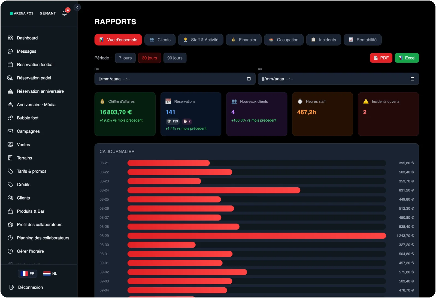Click the 08-29 revenue bar
This screenshot has width=436, height=298.
(257, 236)
